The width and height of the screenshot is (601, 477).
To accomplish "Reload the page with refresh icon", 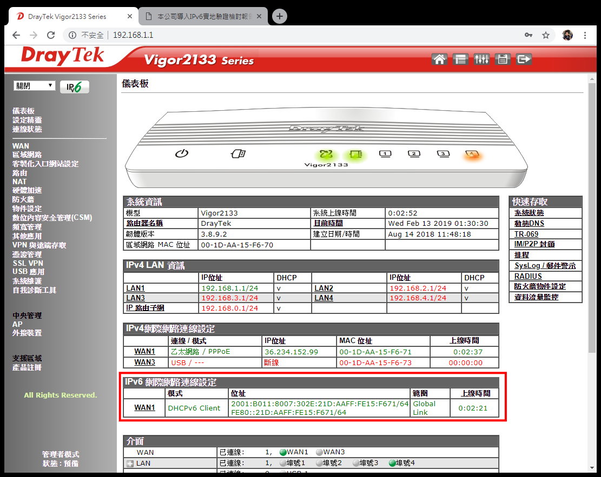I will (x=51, y=35).
